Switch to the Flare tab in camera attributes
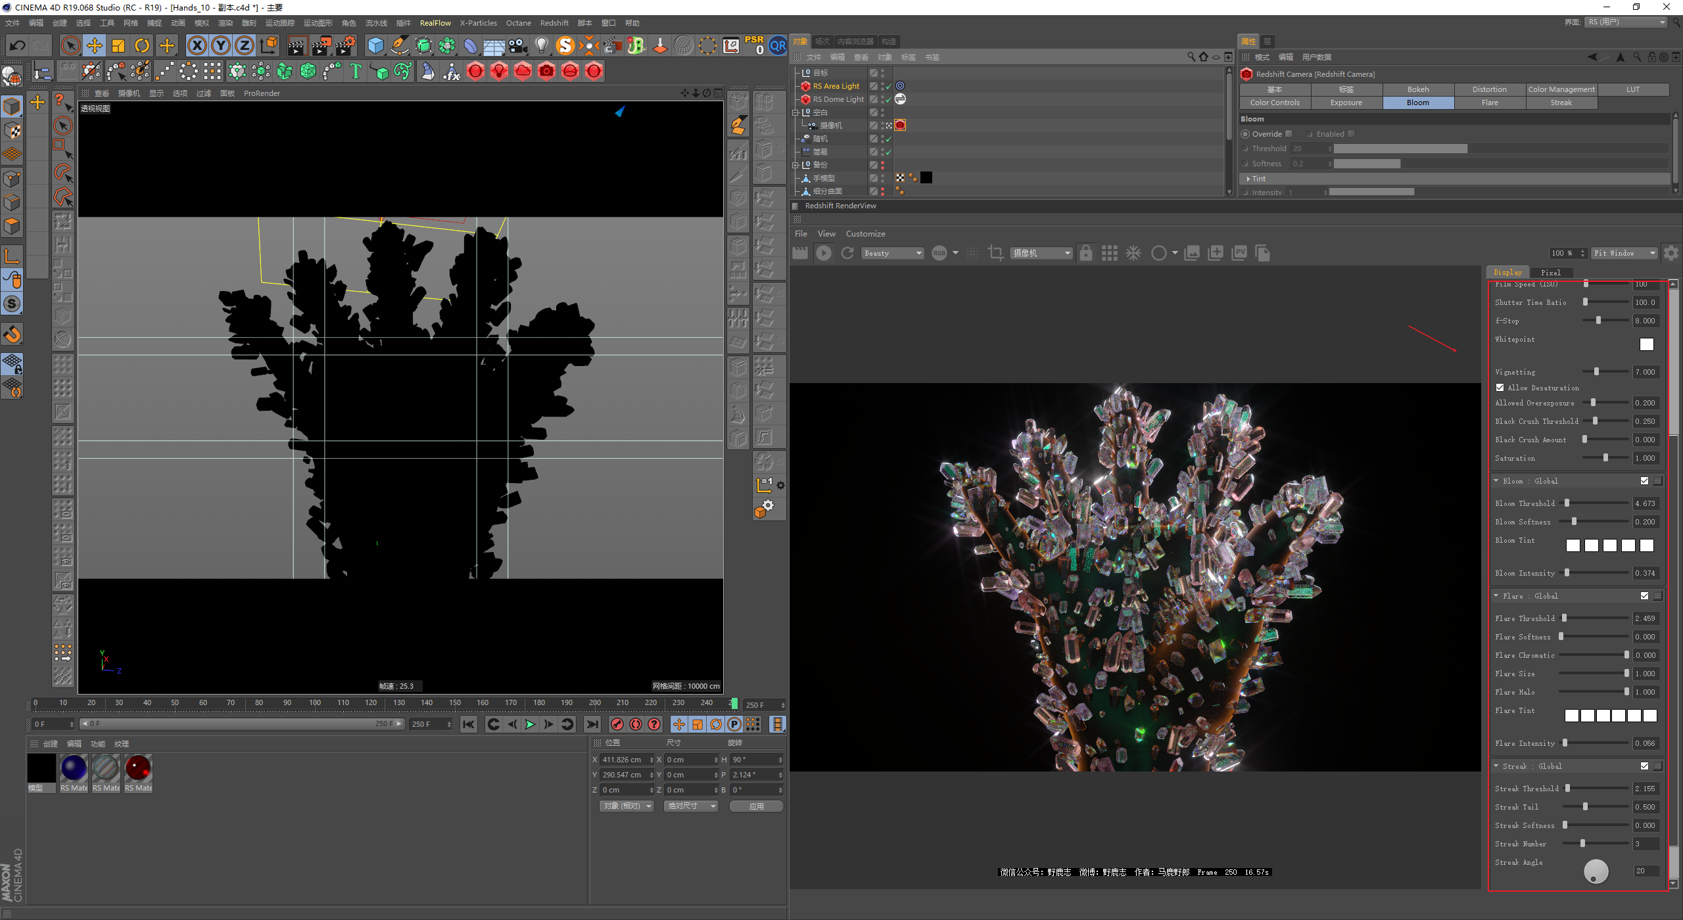Screen dimensions: 1683x920 (x=1490, y=103)
